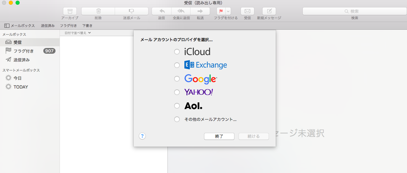Click the Archive toolbar icon
The height and width of the screenshot is (173, 407).
tap(70, 11)
